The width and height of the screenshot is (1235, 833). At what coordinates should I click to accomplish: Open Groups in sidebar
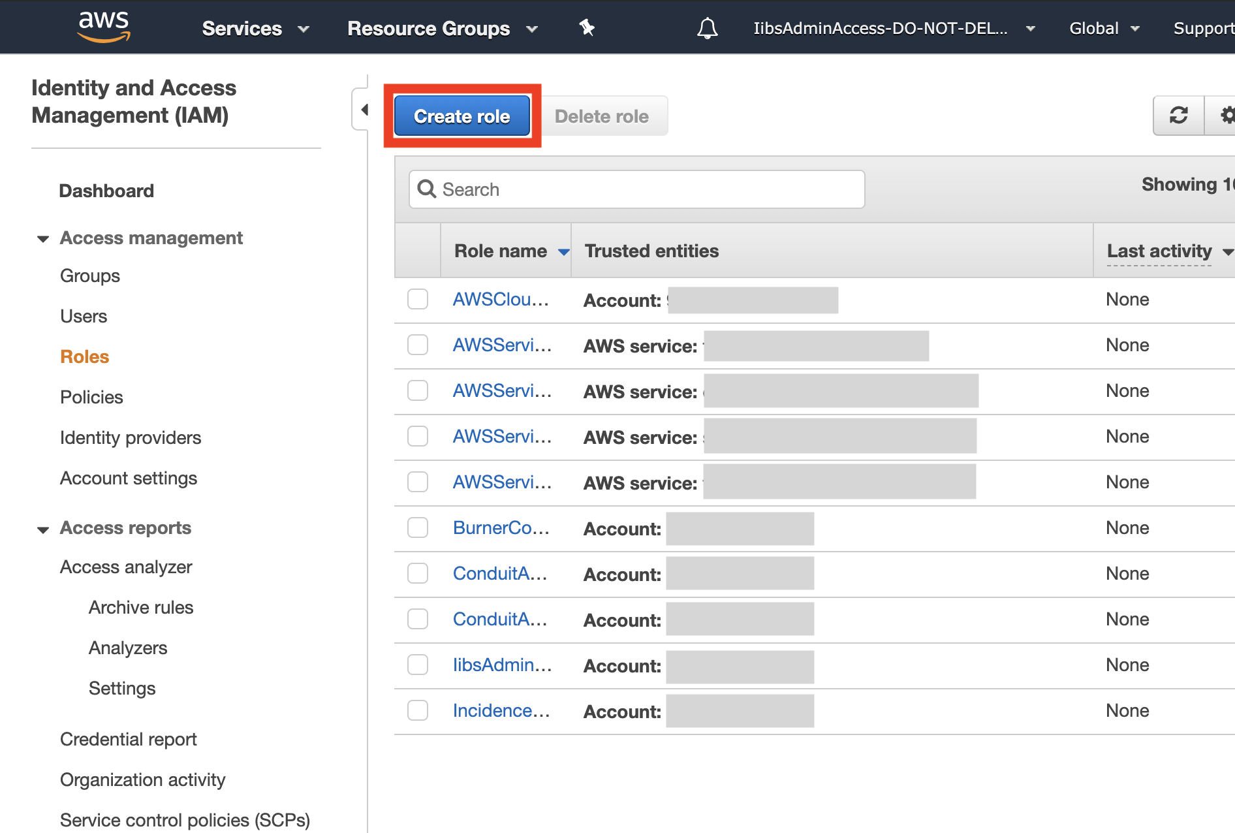pos(90,275)
